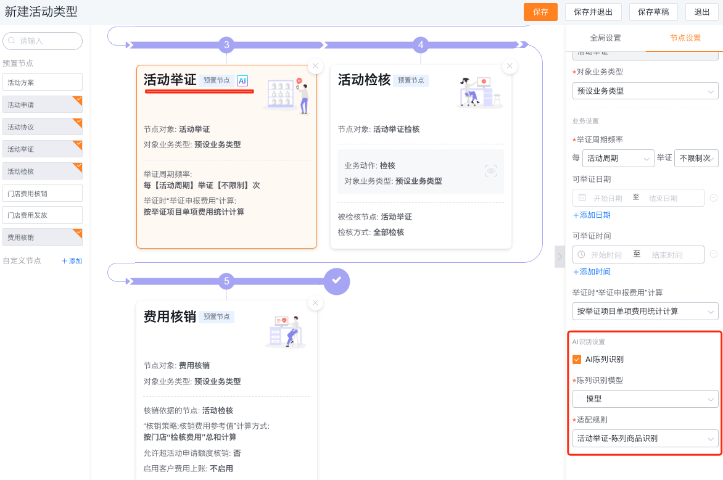723x480 pixels.
Task: Remove time range with minus icon
Action: tap(713, 254)
